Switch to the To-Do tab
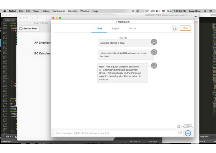Image resolution: width=216 pixels, height=153 pixels. (x=132, y=28)
